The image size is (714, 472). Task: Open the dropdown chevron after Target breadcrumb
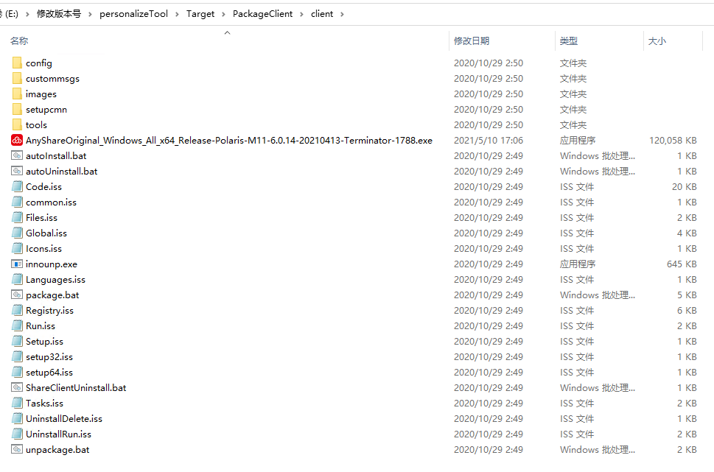[x=223, y=15]
